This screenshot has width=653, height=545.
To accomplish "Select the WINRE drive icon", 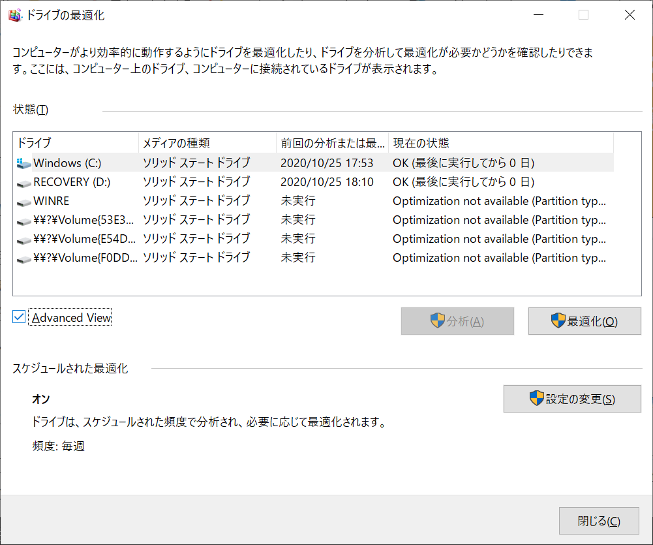I will coord(23,202).
